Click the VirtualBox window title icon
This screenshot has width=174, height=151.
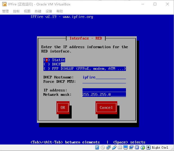pos(4,4)
